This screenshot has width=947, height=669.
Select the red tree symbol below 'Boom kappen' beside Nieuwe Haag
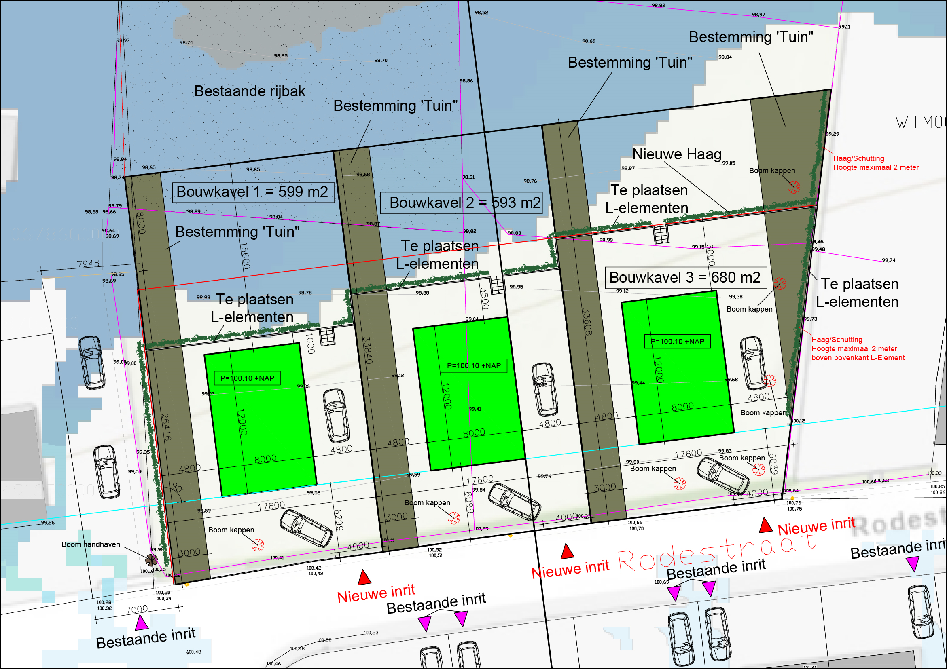[794, 187]
